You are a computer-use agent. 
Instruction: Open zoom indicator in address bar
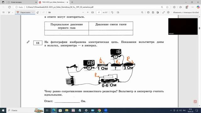[162, 7]
